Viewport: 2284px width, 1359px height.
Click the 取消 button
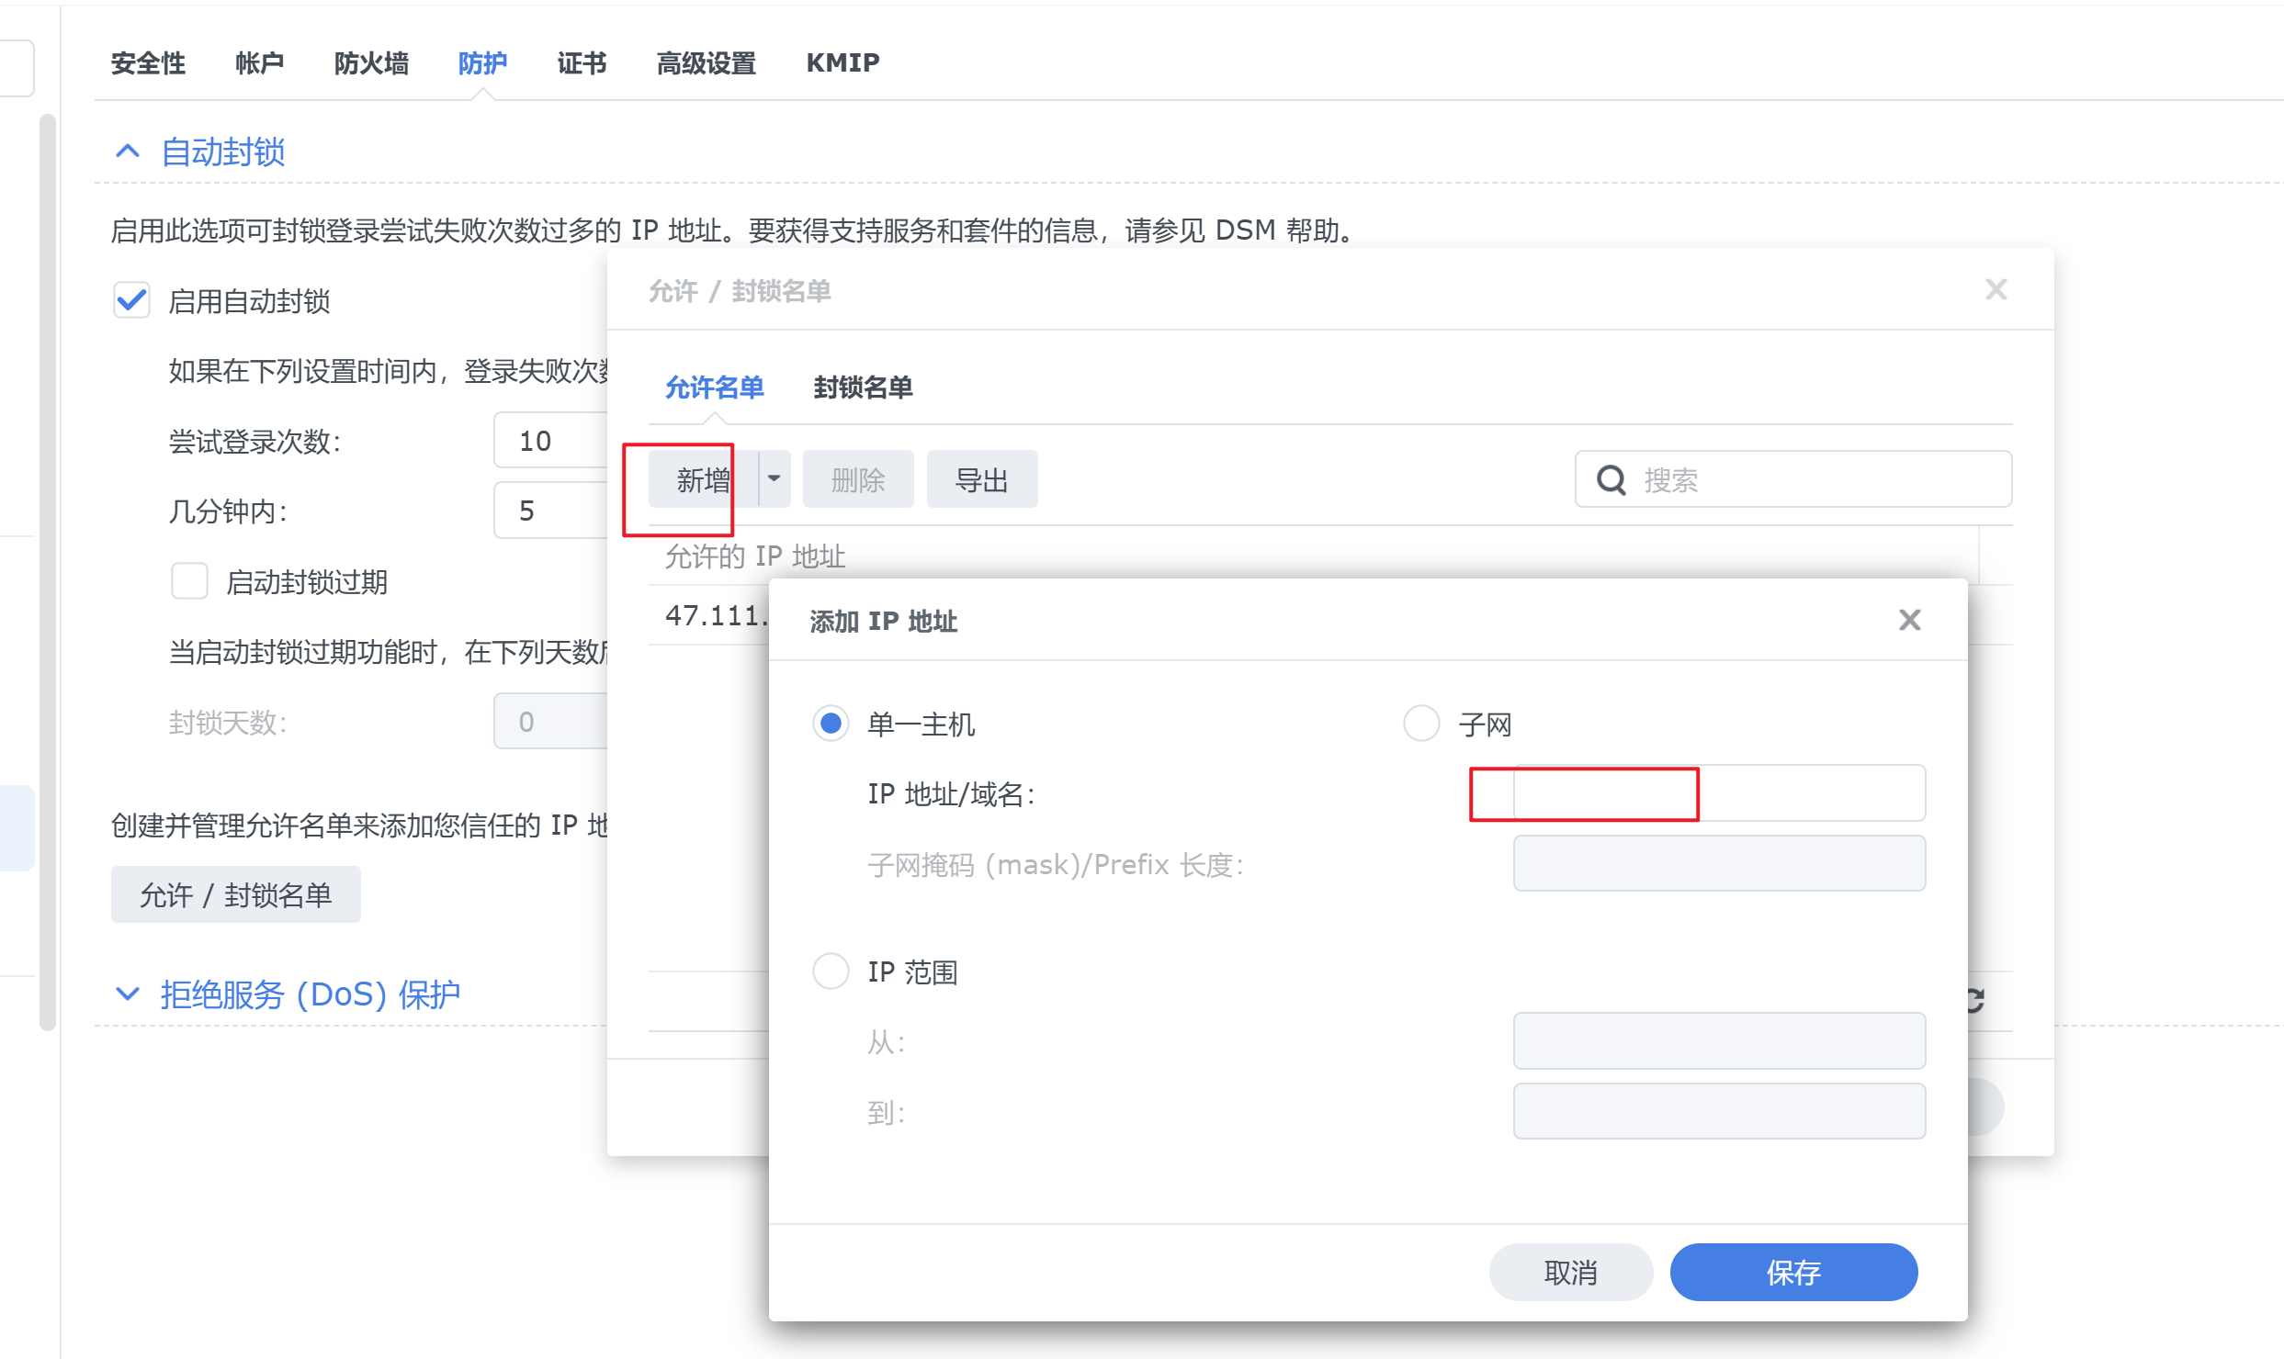click(1570, 1272)
